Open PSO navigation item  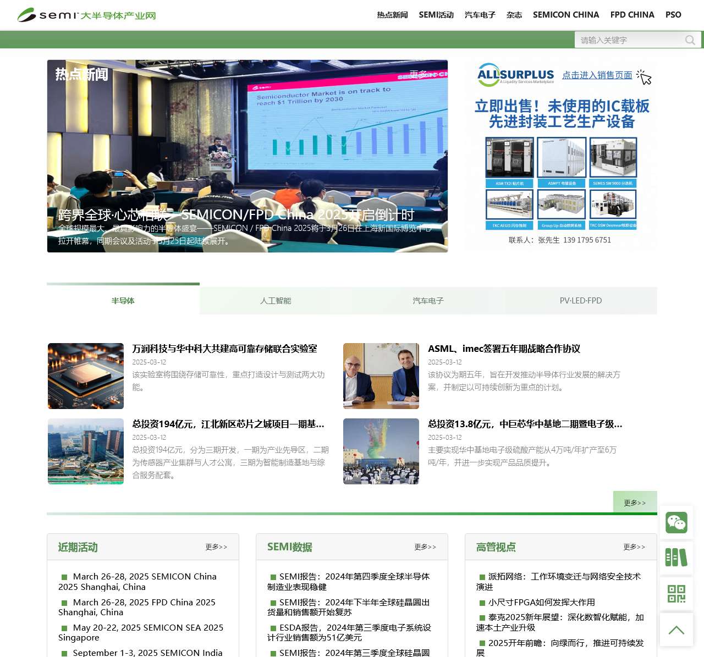(673, 15)
